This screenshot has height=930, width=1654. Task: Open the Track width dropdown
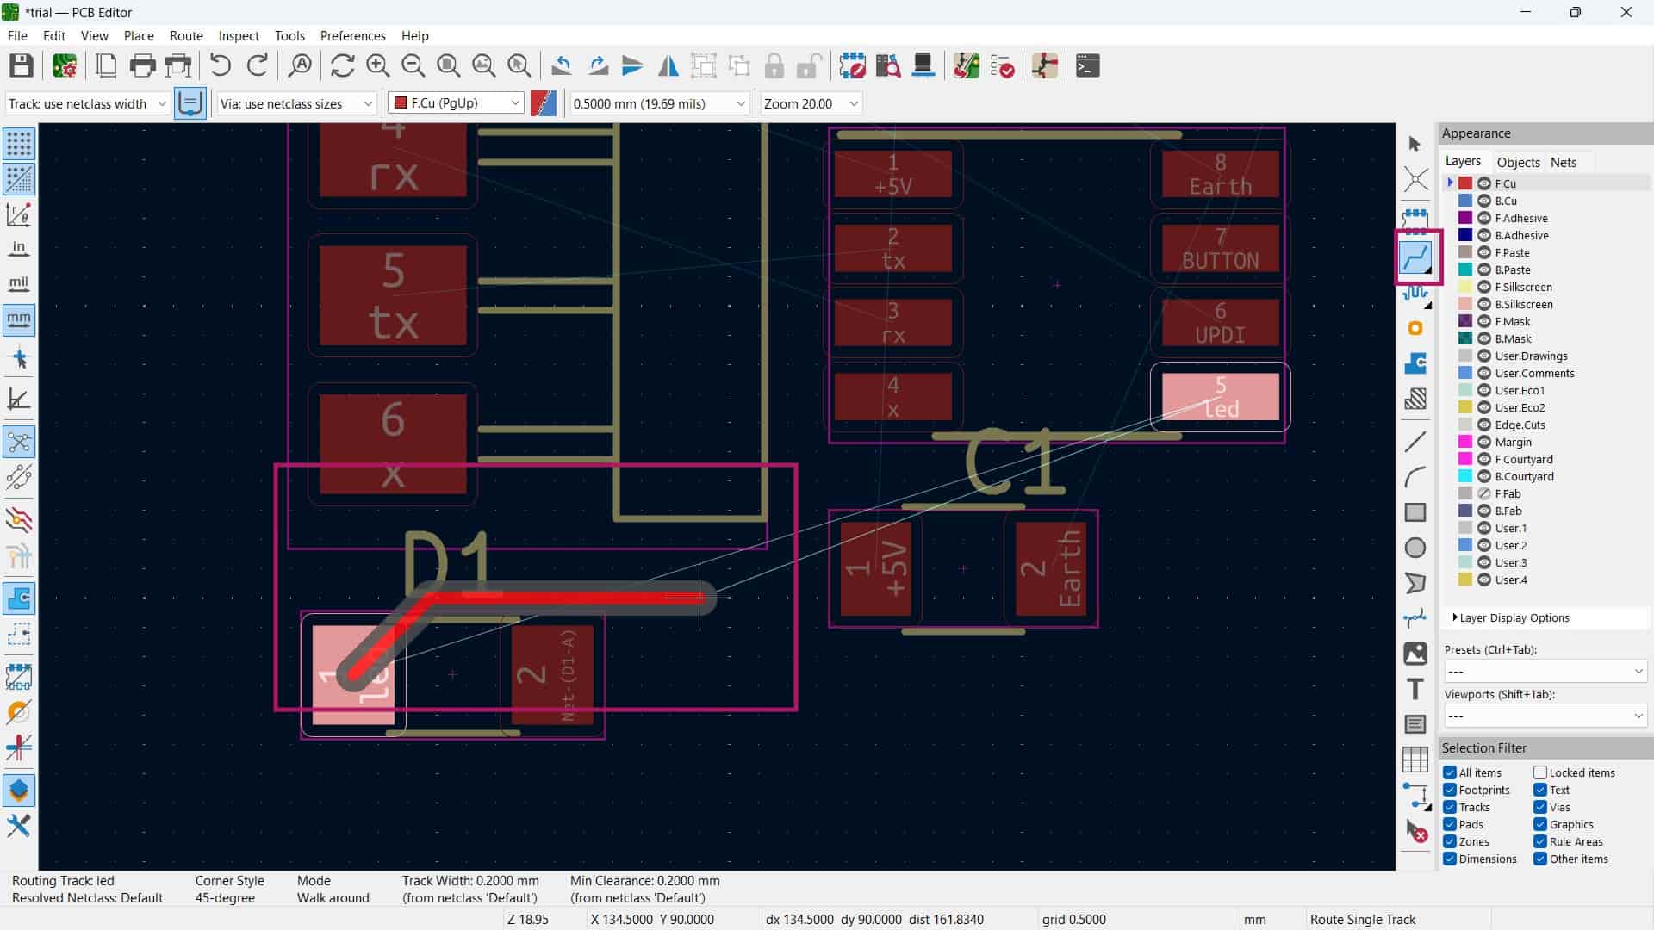86,103
